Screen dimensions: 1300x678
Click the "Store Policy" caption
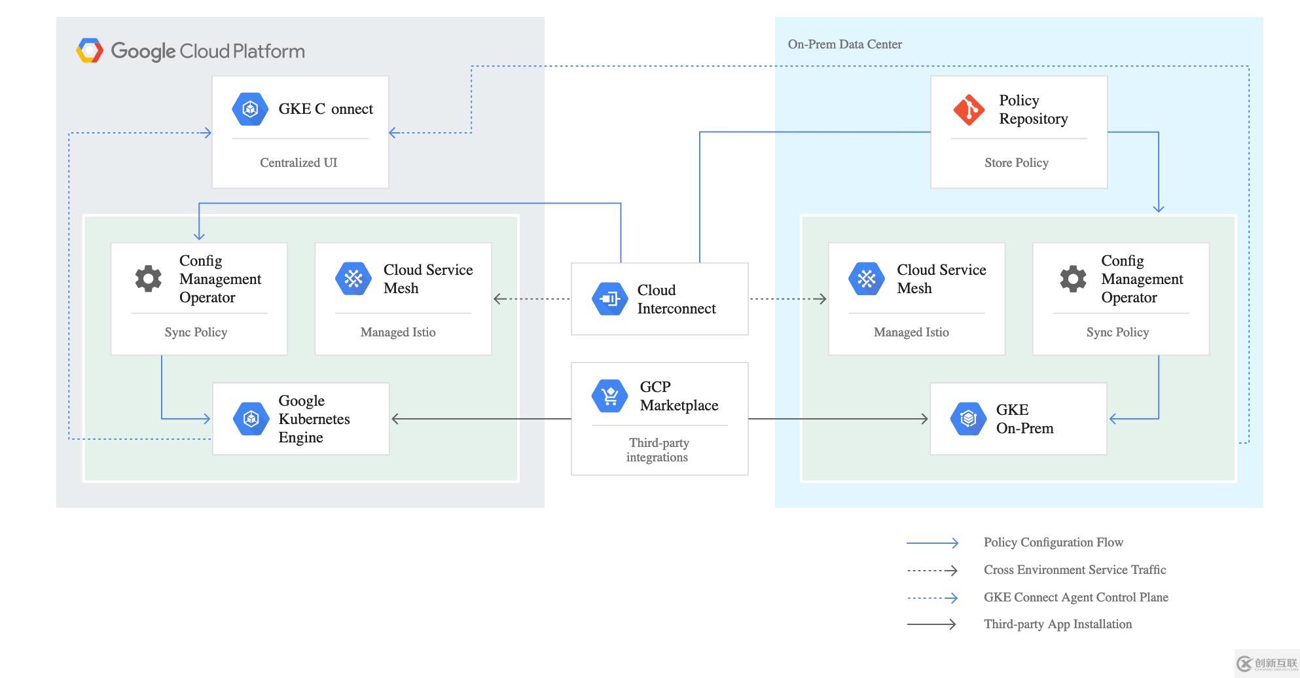1017,162
